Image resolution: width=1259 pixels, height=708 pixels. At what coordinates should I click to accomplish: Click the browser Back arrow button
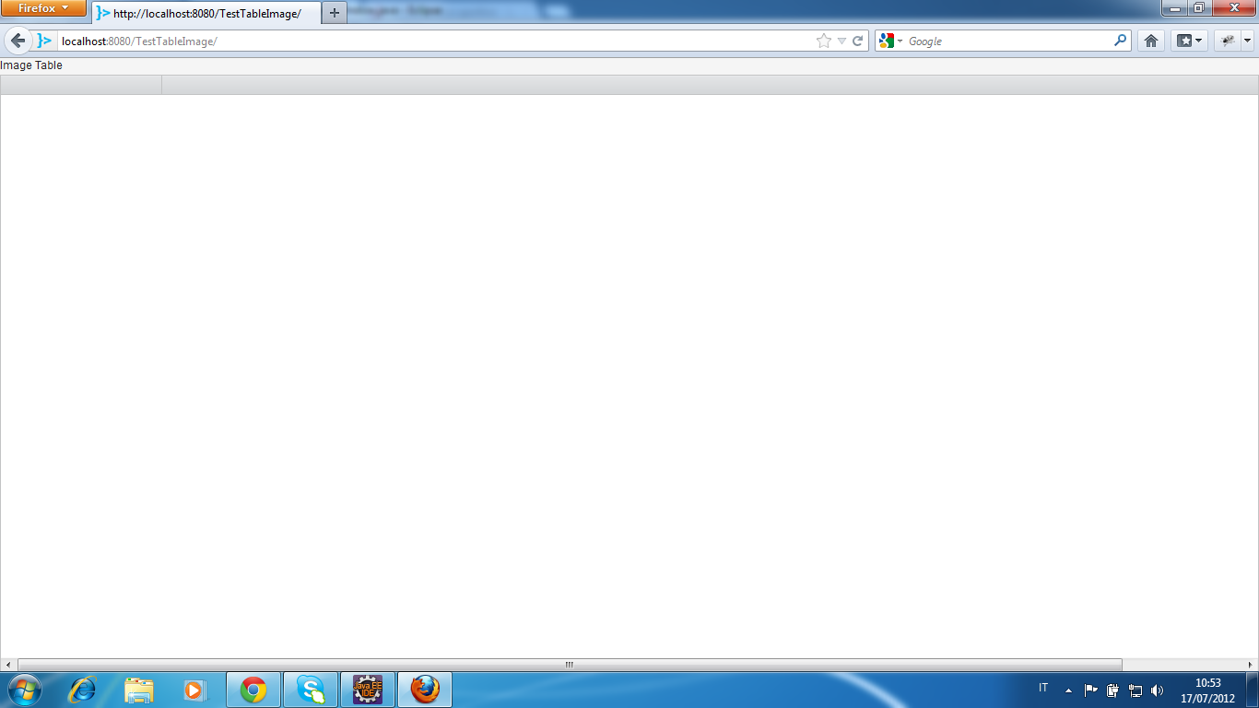[18, 41]
